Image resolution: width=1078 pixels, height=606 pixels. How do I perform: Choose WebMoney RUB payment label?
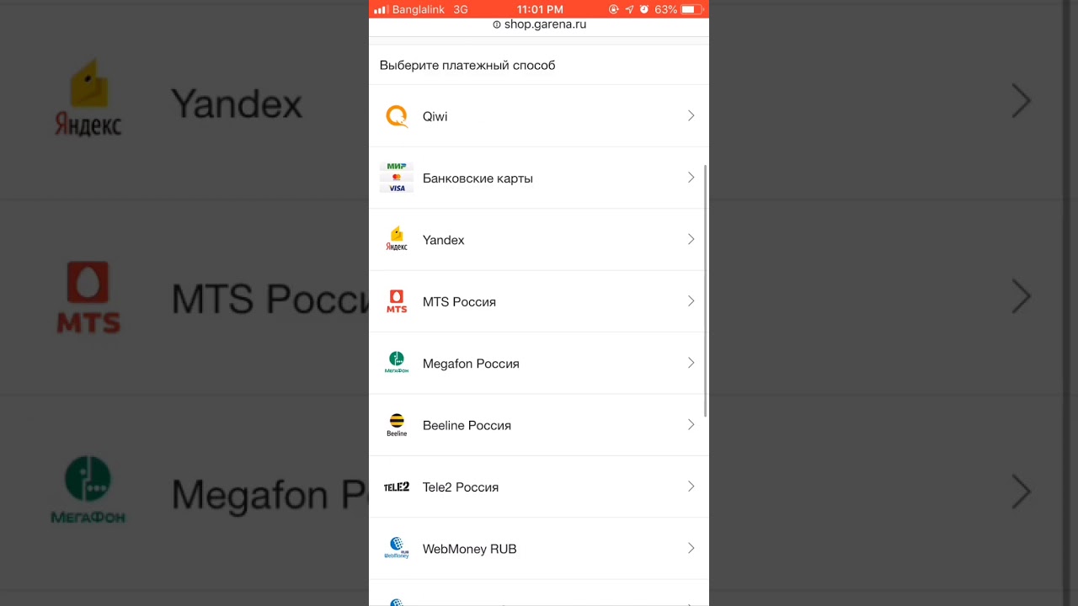click(x=469, y=549)
